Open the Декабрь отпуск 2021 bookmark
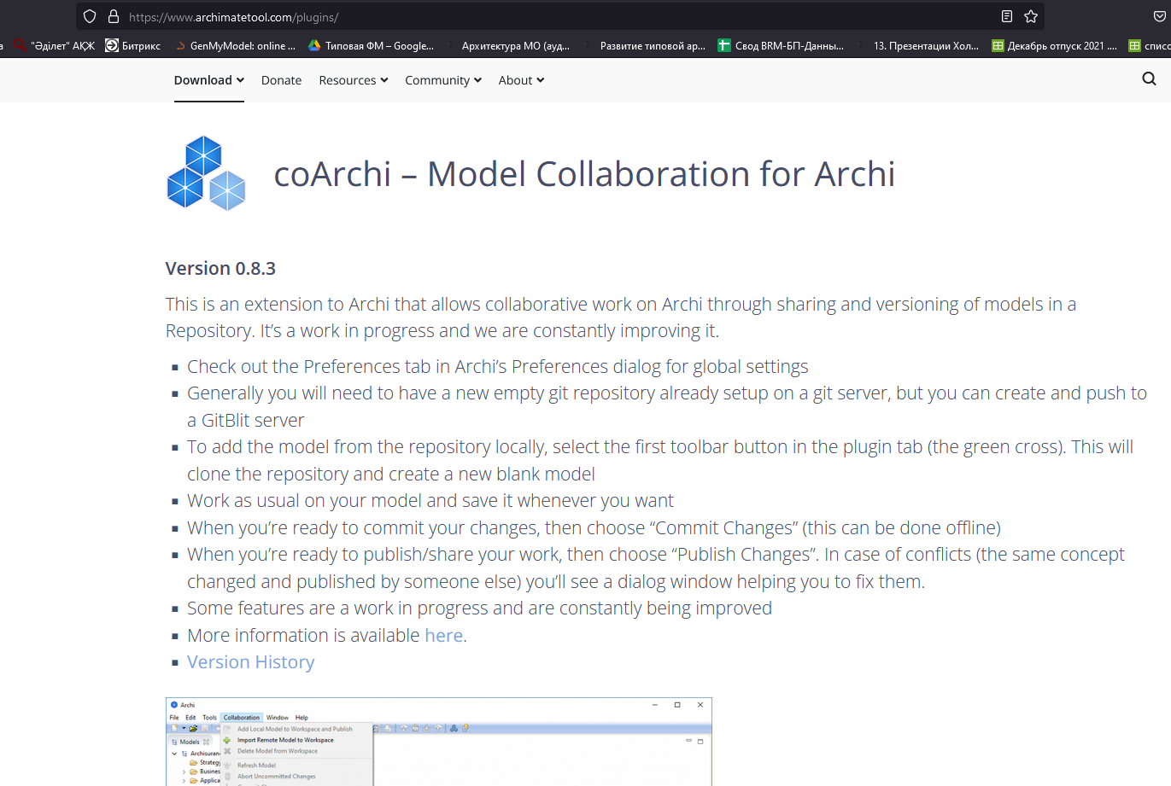This screenshot has width=1171, height=786. [1054, 46]
